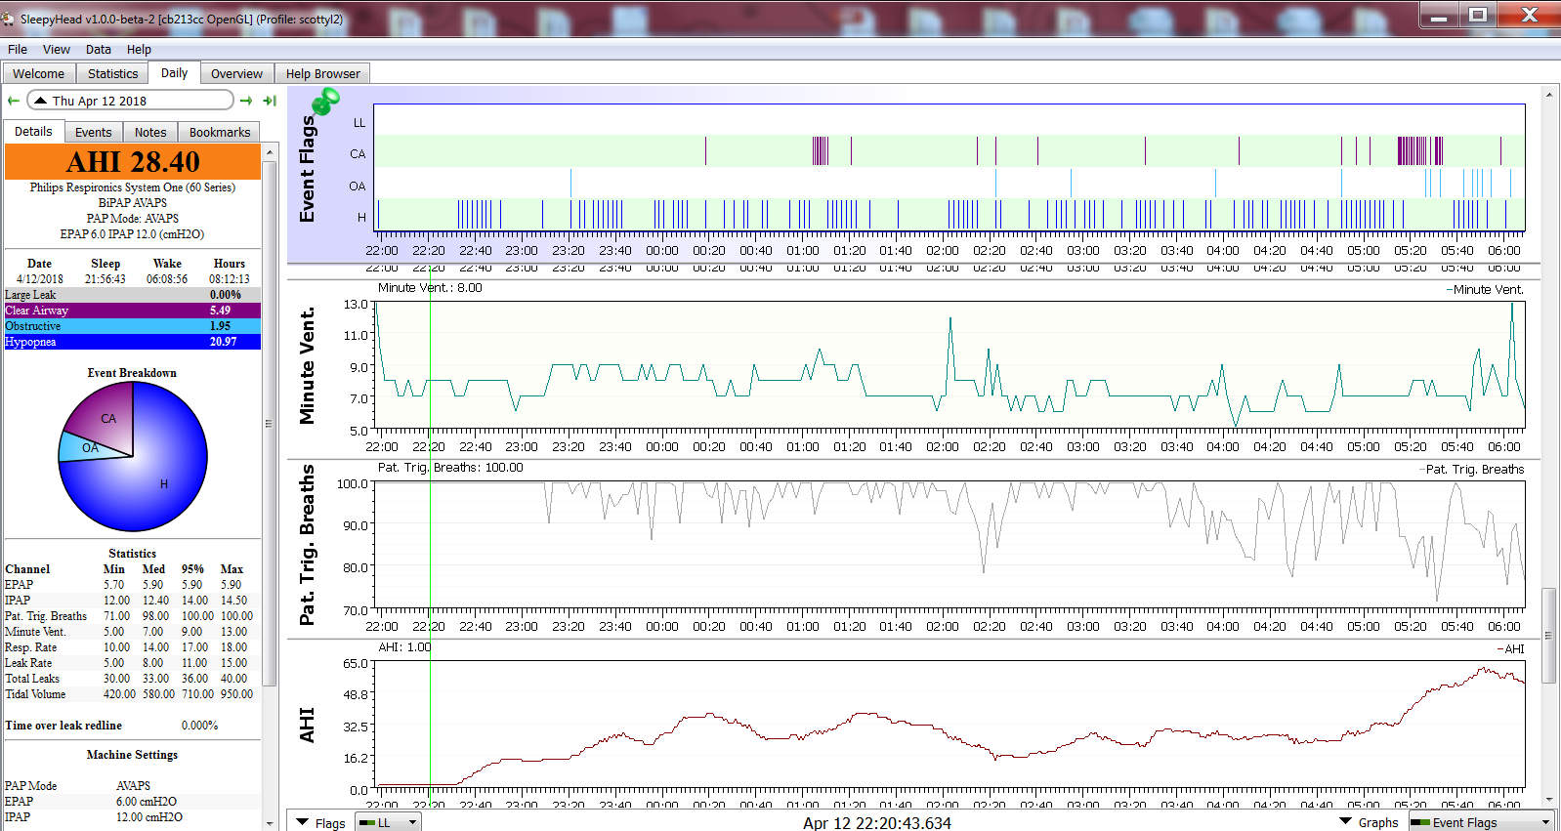Switch to the Overview tab
The width and height of the screenshot is (1561, 831).
pos(237,73)
